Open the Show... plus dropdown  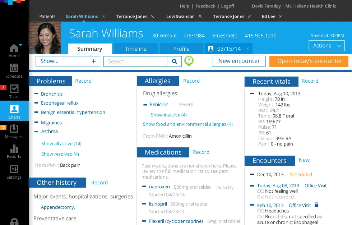coord(68,61)
